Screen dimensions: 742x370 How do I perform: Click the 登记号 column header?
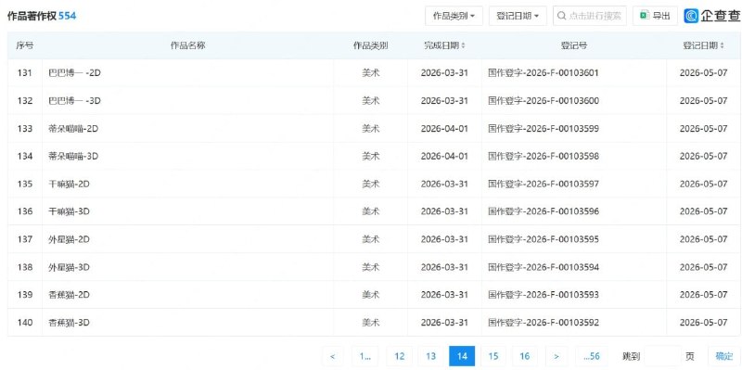[574, 45]
